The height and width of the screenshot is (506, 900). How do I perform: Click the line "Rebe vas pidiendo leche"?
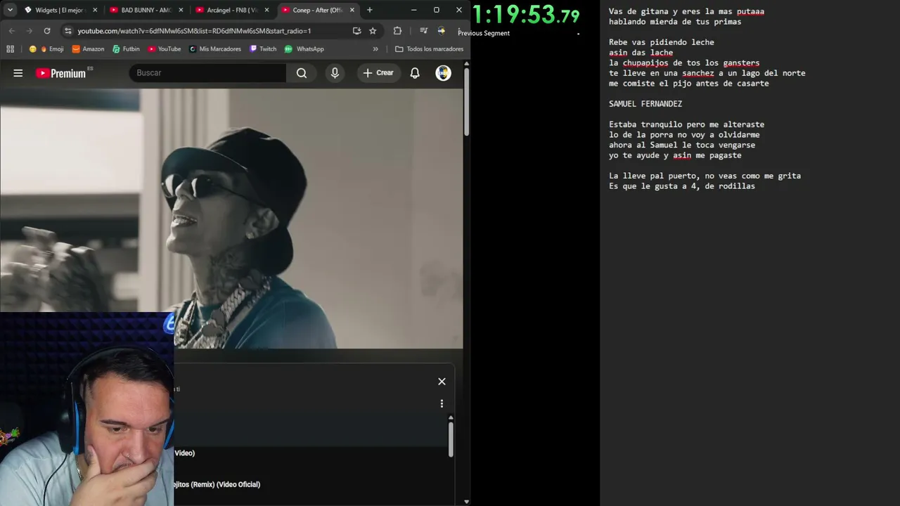[x=662, y=42]
